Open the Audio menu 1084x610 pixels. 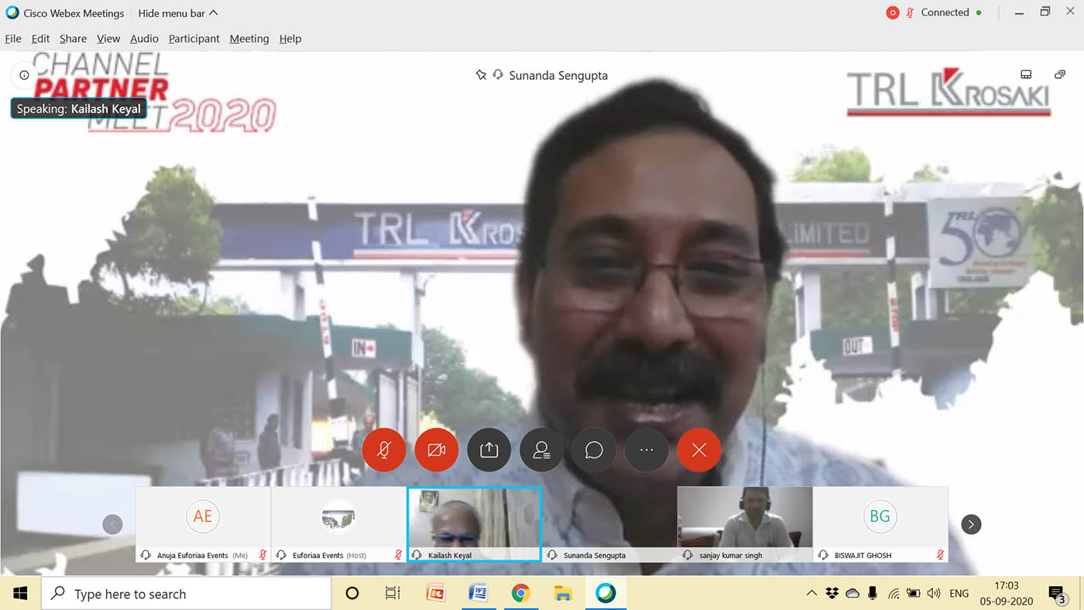pyautogui.click(x=144, y=39)
